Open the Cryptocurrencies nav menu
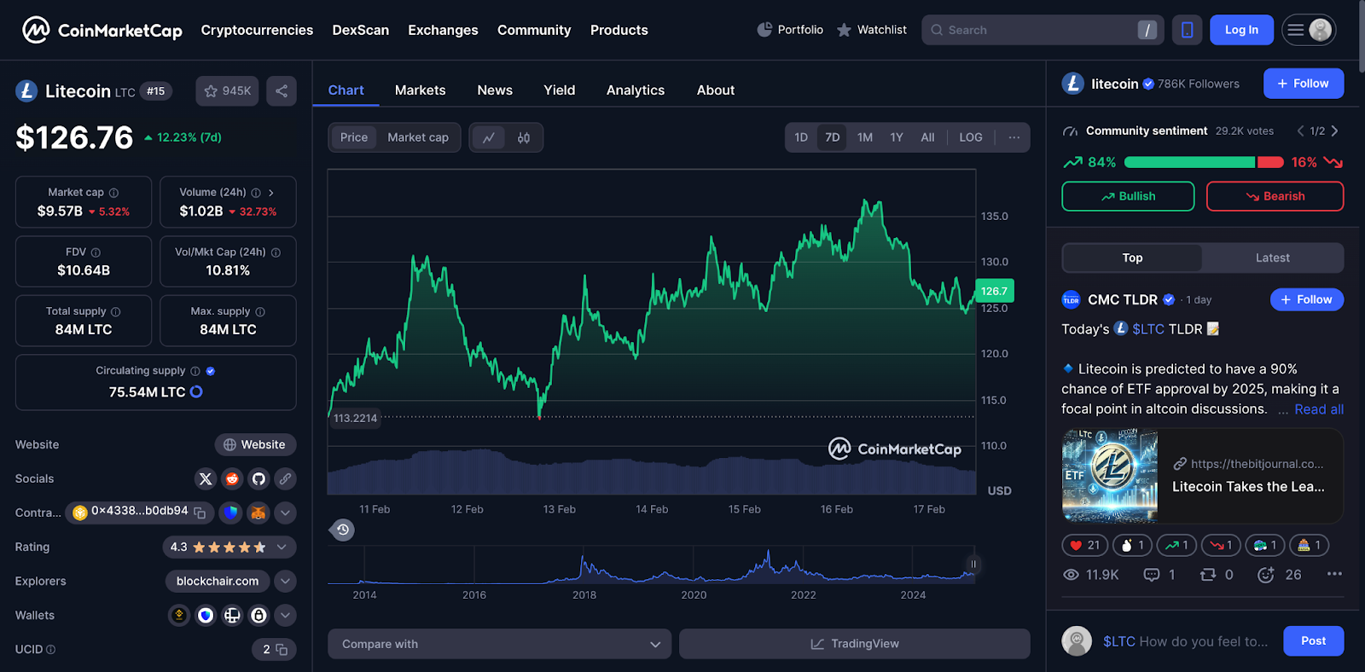This screenshot has height=672, width=1365. coord(257,30)
